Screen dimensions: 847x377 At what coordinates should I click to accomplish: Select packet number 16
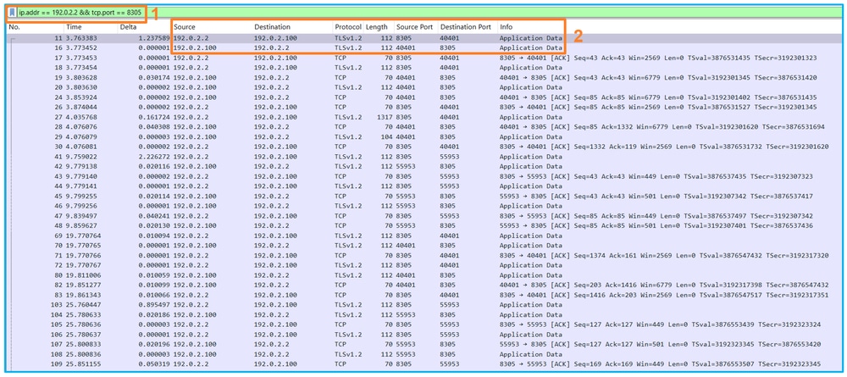pyautogui.click(x=424, y=47)
